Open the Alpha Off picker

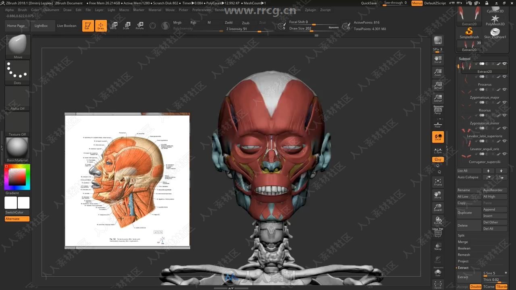(x=18, y=99)
